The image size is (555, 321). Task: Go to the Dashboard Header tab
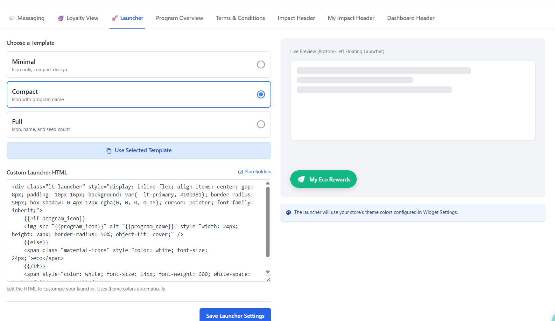411,18
